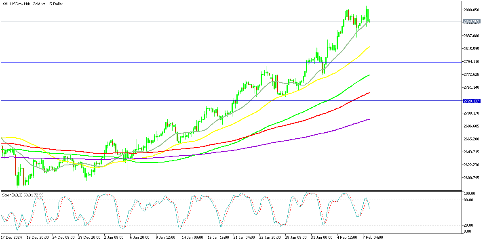Click the 2622.230 price axis label

(471, 165)
